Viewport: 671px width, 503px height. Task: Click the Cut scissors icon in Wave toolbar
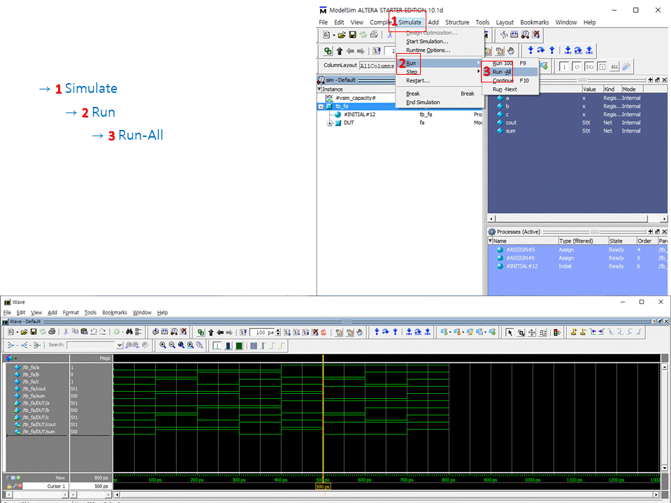point(66,332)
